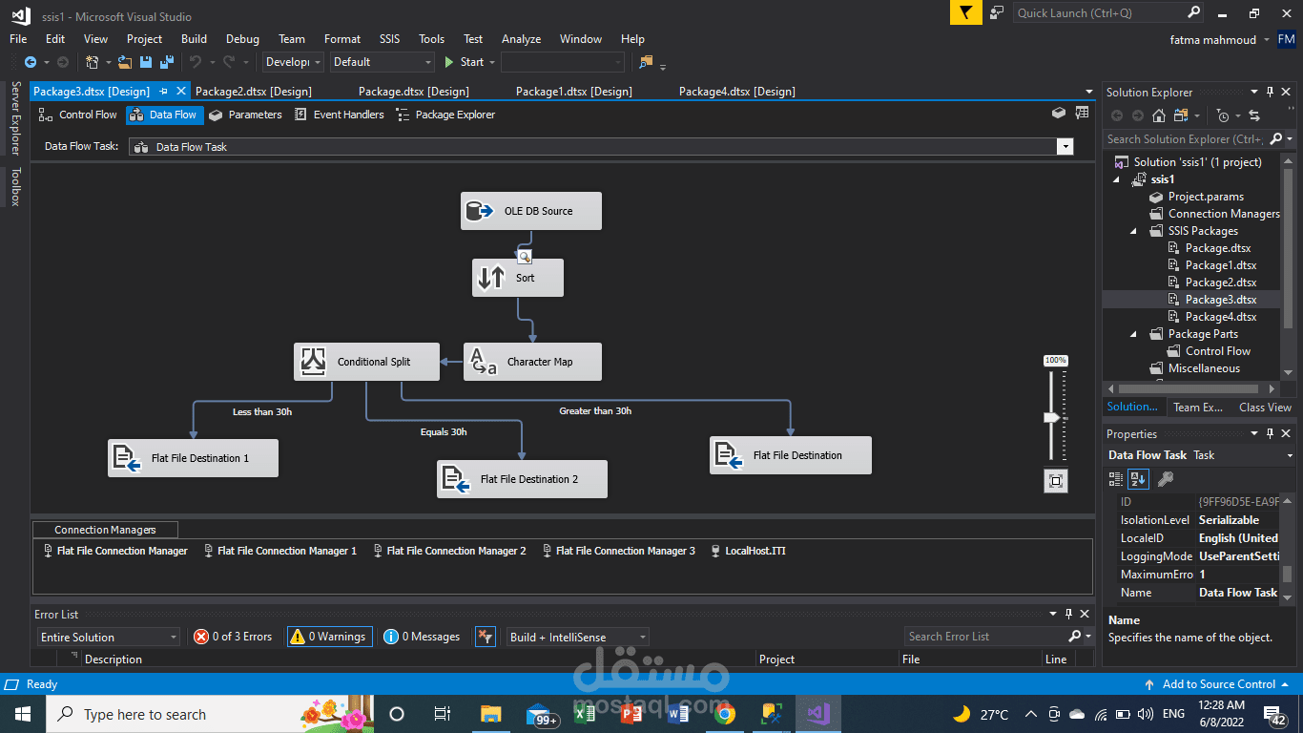
Task: Click the fatma mahmoud account name
Action: pos(1213,40)
